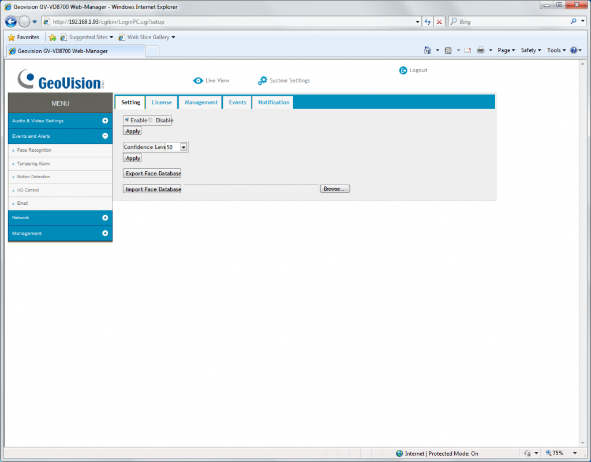Select the Geovision GV-VD8700 browser tab
Viewport: 591px width, 462px height.
pos(76,51)
